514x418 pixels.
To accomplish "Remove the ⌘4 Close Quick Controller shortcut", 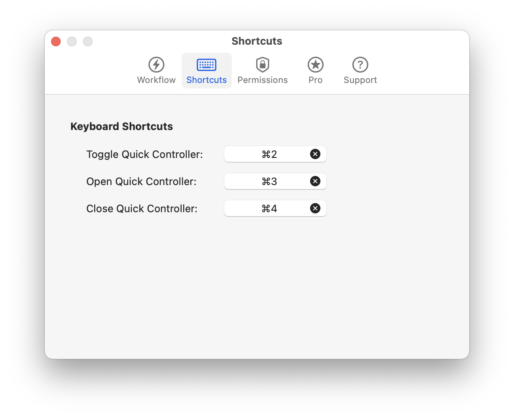I will [315, 209].
